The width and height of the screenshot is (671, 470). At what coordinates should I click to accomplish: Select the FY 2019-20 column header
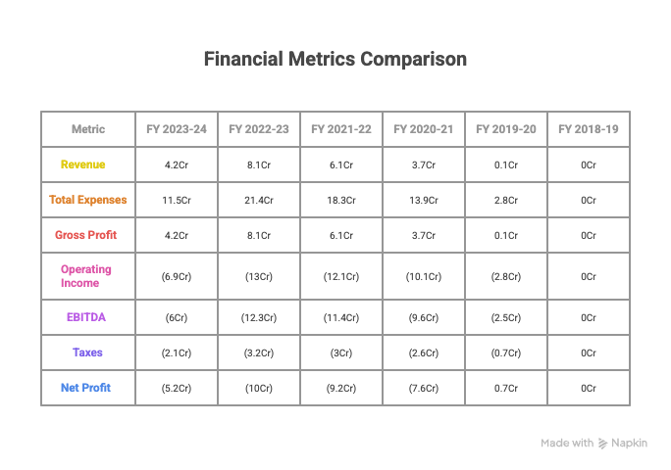coord(506,129)
